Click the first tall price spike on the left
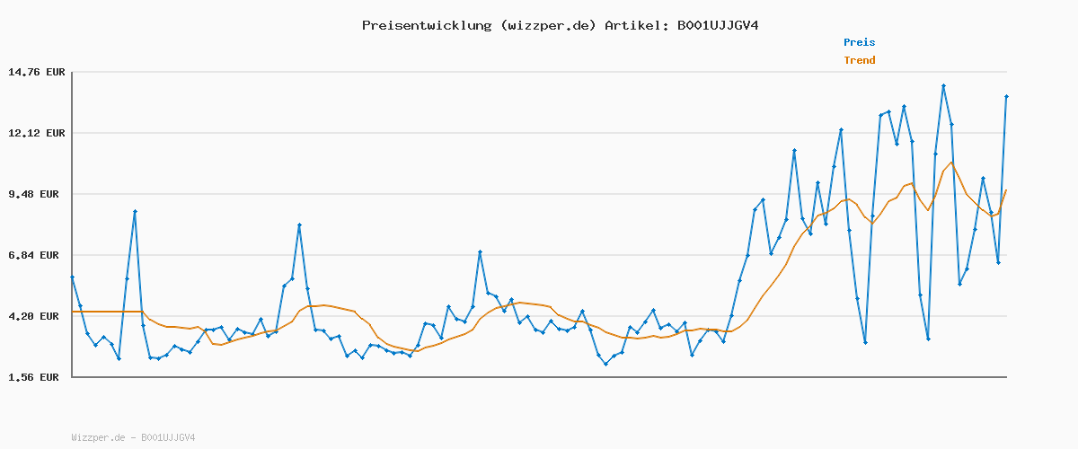Screen dimensions: 1078x449 pyautogui.click(x=135, y=211)
